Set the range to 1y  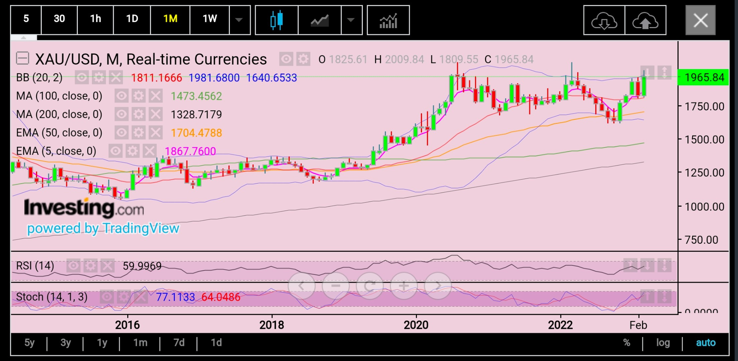[102, 343]
